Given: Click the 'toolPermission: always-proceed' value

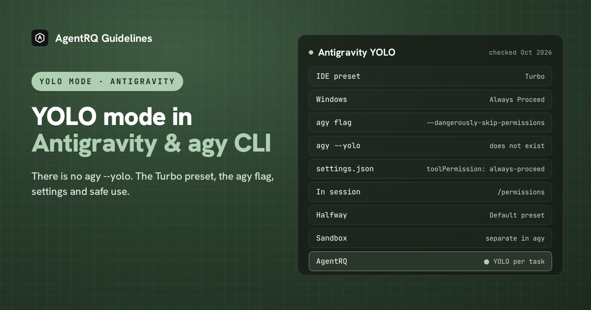Looking at the screenshot, I should point(486,169).
